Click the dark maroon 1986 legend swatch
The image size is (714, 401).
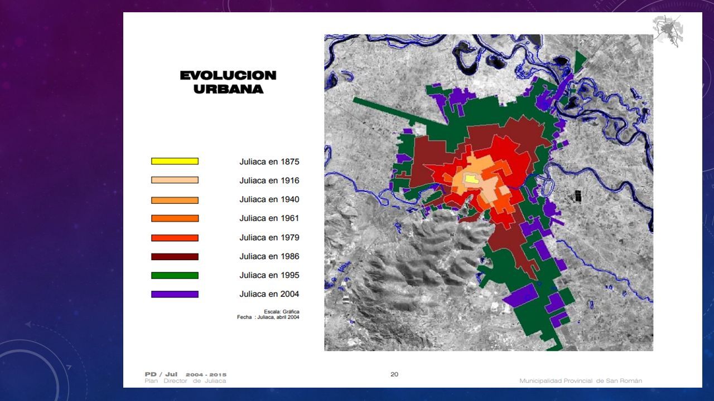pos(175,257)
